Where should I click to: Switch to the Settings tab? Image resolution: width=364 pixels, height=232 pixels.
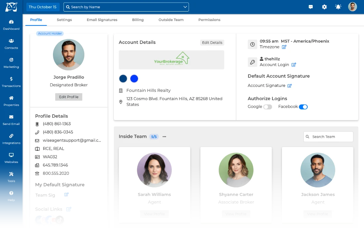click(64, 20)
